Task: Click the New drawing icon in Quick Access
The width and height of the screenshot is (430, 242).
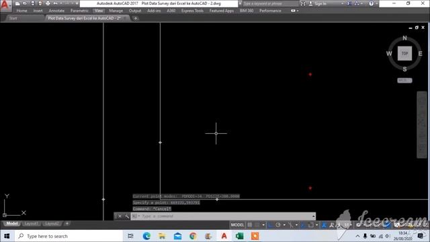Action: coord(17,3)
